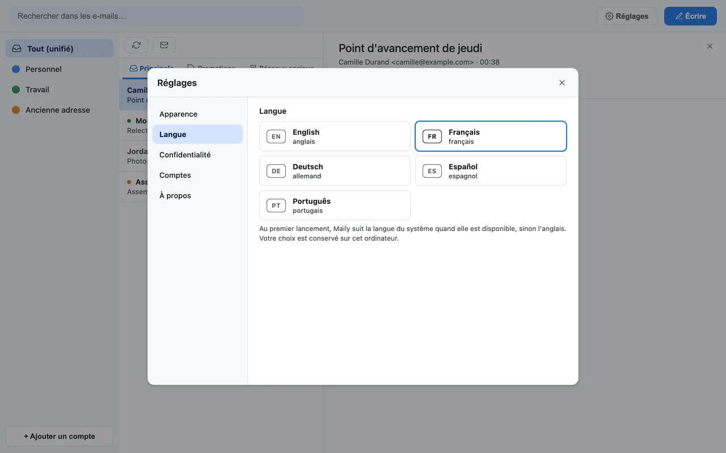This screenshot has height=453, width=726.
Task: Click the Réglages button in top bar
Action: [627, 16]
